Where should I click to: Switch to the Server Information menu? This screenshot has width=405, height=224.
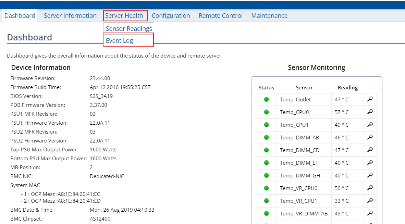(x=70, y=15)
